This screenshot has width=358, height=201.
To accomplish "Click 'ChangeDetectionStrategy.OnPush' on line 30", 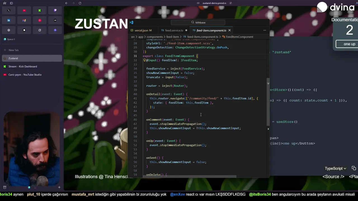I will point(201,47).
